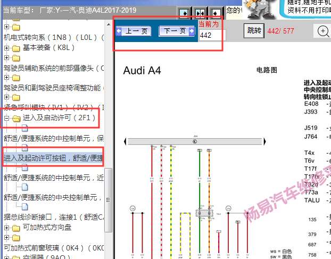The width and height of the screenshot is (331, 259).
Task: Click the T32d legend entry
Action: [311, 185]
